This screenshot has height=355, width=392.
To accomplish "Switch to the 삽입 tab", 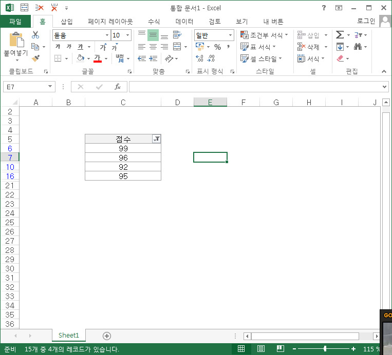I will click(x=67, y=22).
